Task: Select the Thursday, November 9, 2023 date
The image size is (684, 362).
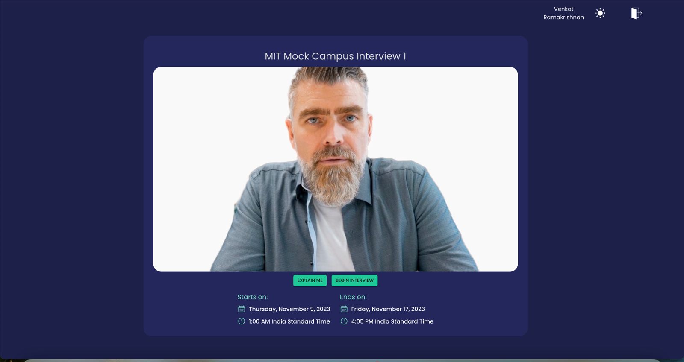Action: 289,309
